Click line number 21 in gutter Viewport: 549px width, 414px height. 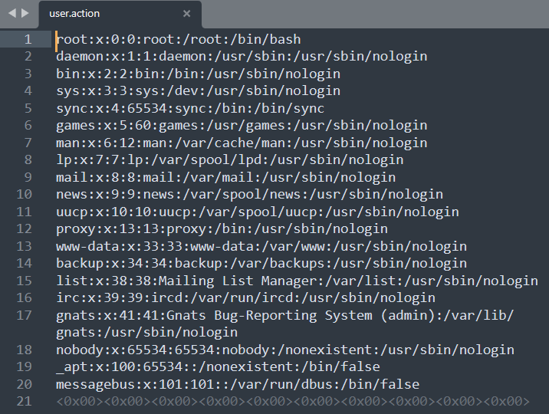pos(24,401)
